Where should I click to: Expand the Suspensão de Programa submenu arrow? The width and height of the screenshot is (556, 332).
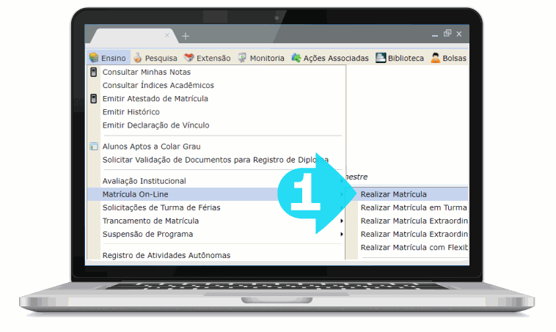click(x=342, y=234)
